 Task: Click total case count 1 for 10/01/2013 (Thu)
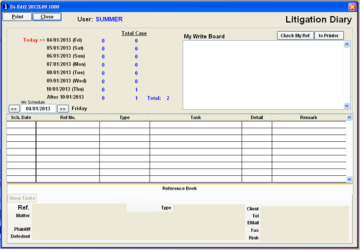click(137, 90)
